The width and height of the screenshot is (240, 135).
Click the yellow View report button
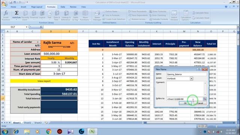click(x=44, y=81)
